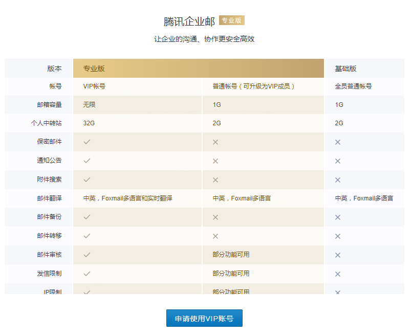Viewport: 413px width, 336px height.
Task: Click checkmark for 邮件审核 in VIP column
Action: coord(87,255)
